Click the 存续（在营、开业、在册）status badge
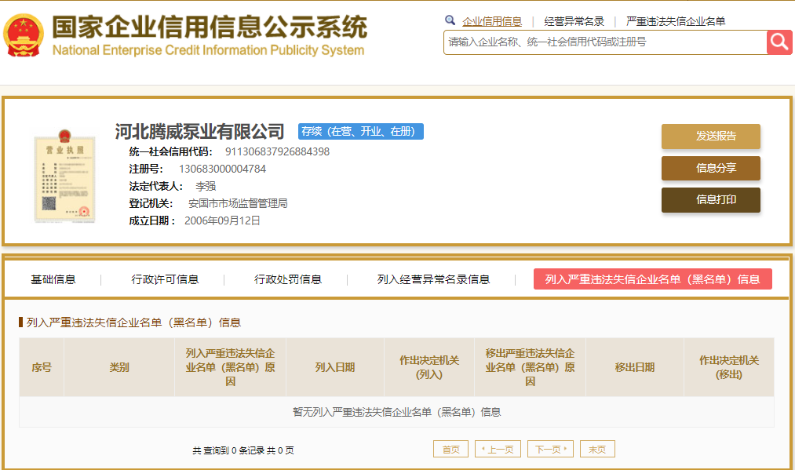 360,131
